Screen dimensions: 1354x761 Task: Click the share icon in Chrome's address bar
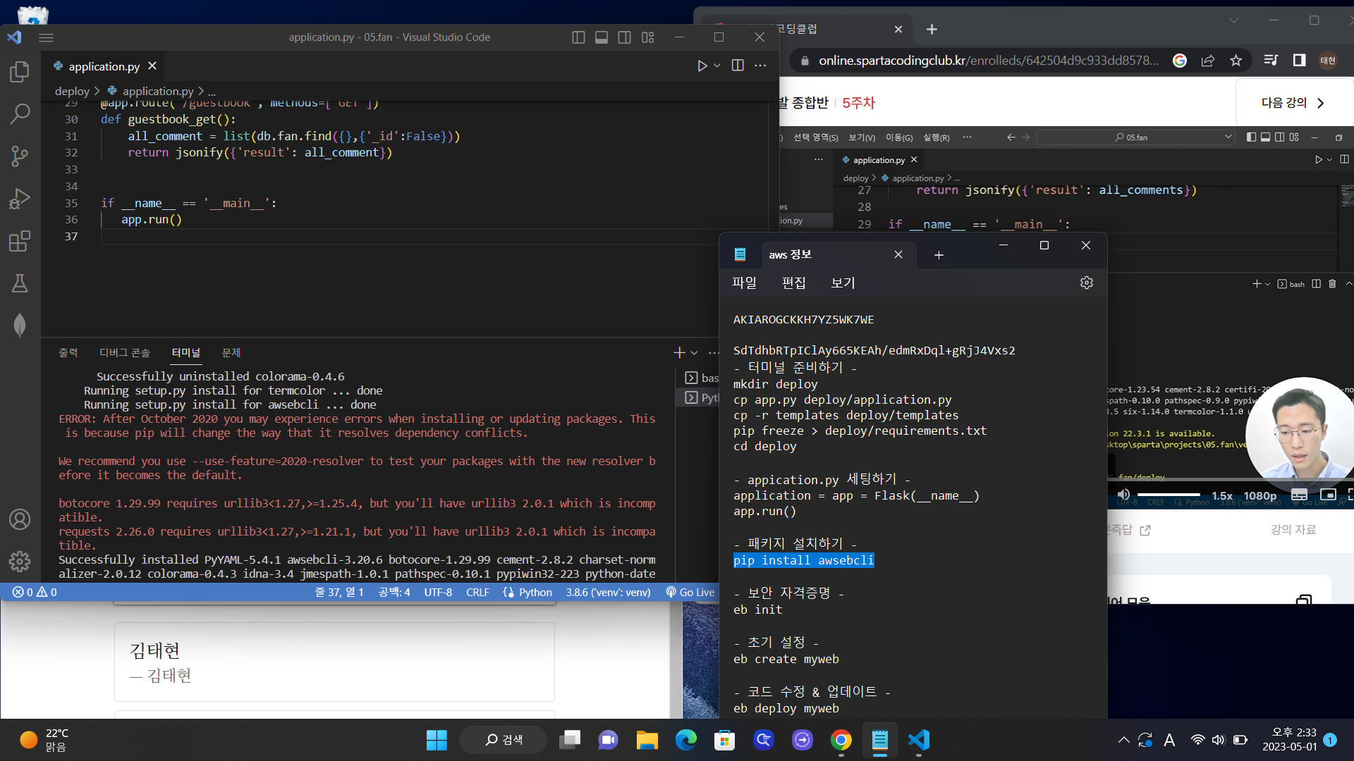click(1208, 61)
